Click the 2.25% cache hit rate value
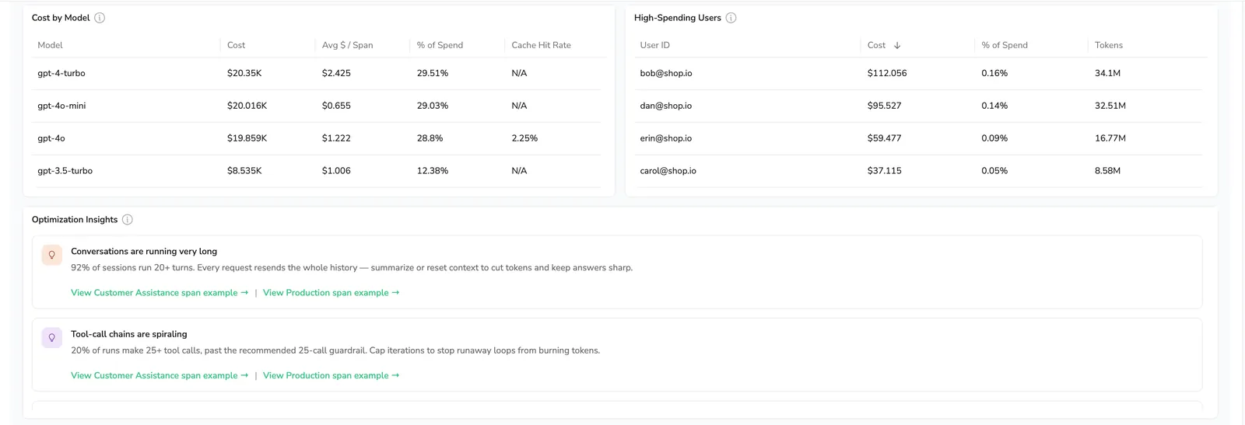 [524, 138]
